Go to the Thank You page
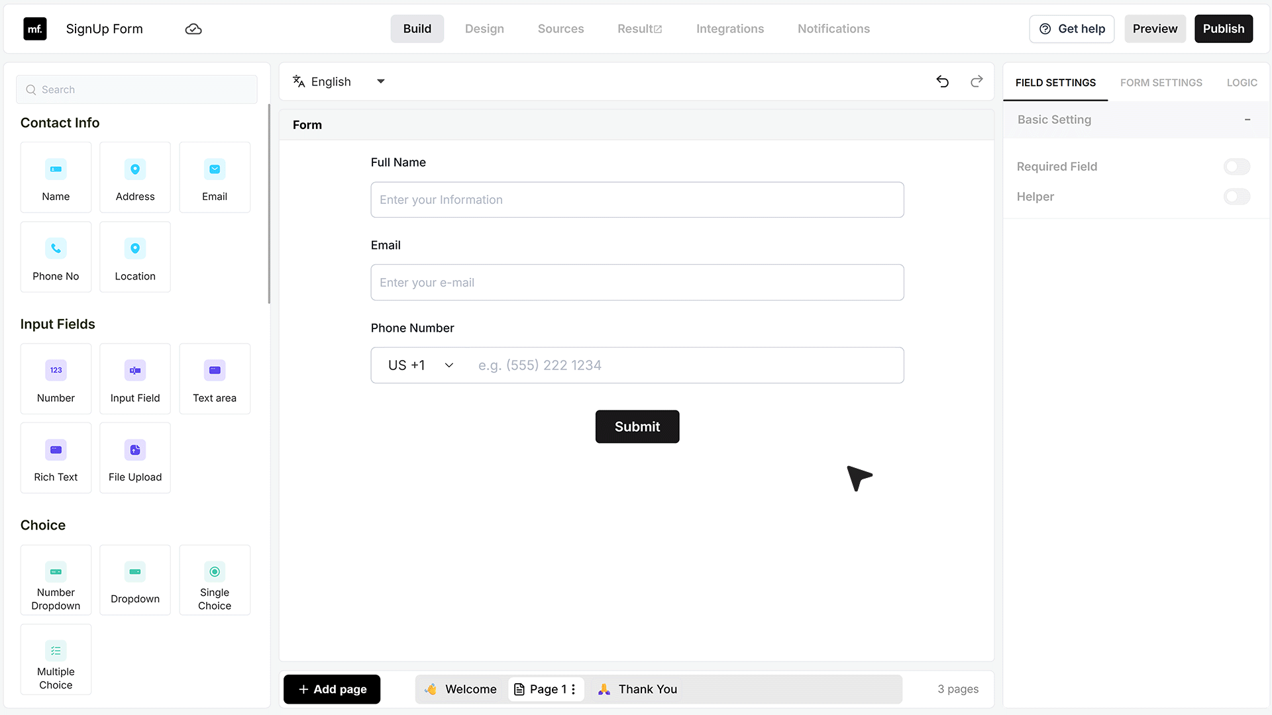This screenshot has width=1272, height=715. (x=637, y=689)
